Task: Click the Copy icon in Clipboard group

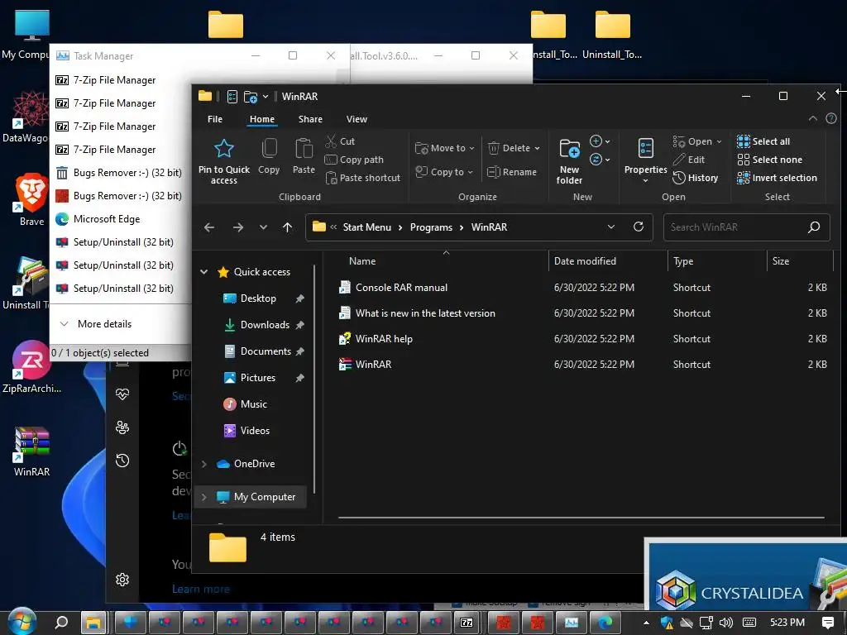Action: [269, 148]
